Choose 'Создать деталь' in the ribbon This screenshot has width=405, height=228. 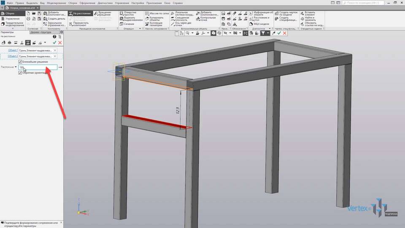(55, 19)
